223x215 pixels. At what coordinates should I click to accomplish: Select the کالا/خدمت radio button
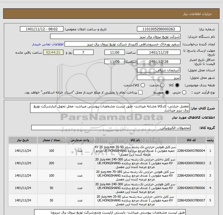(143, 85)
